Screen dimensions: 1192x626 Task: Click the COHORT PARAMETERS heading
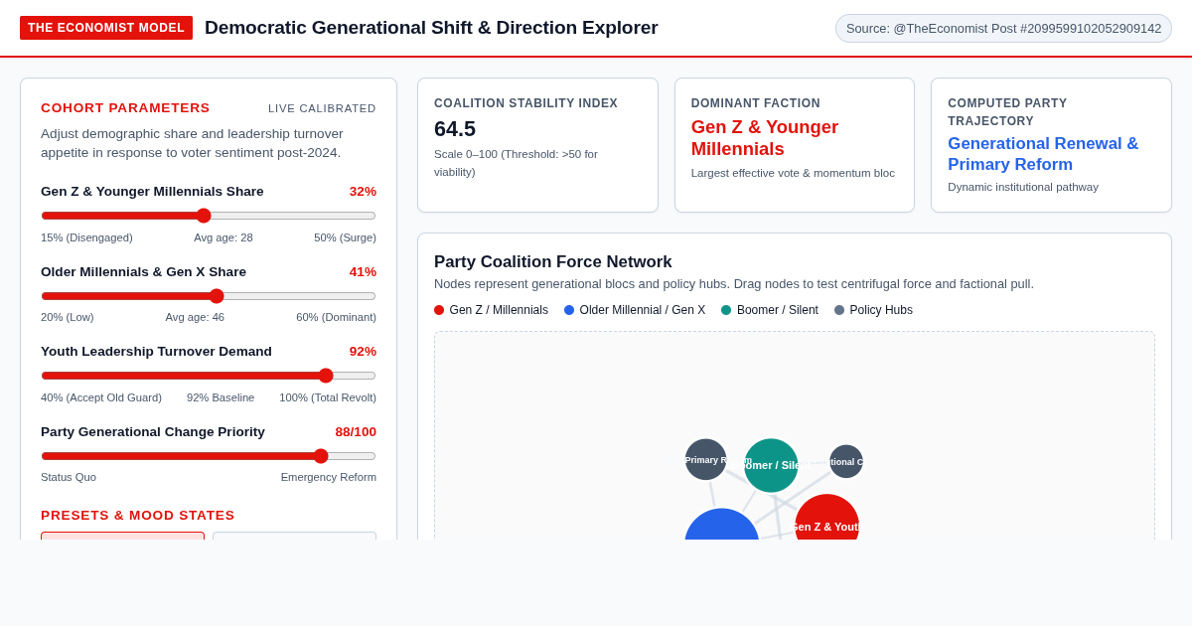[x=125, y=107]
